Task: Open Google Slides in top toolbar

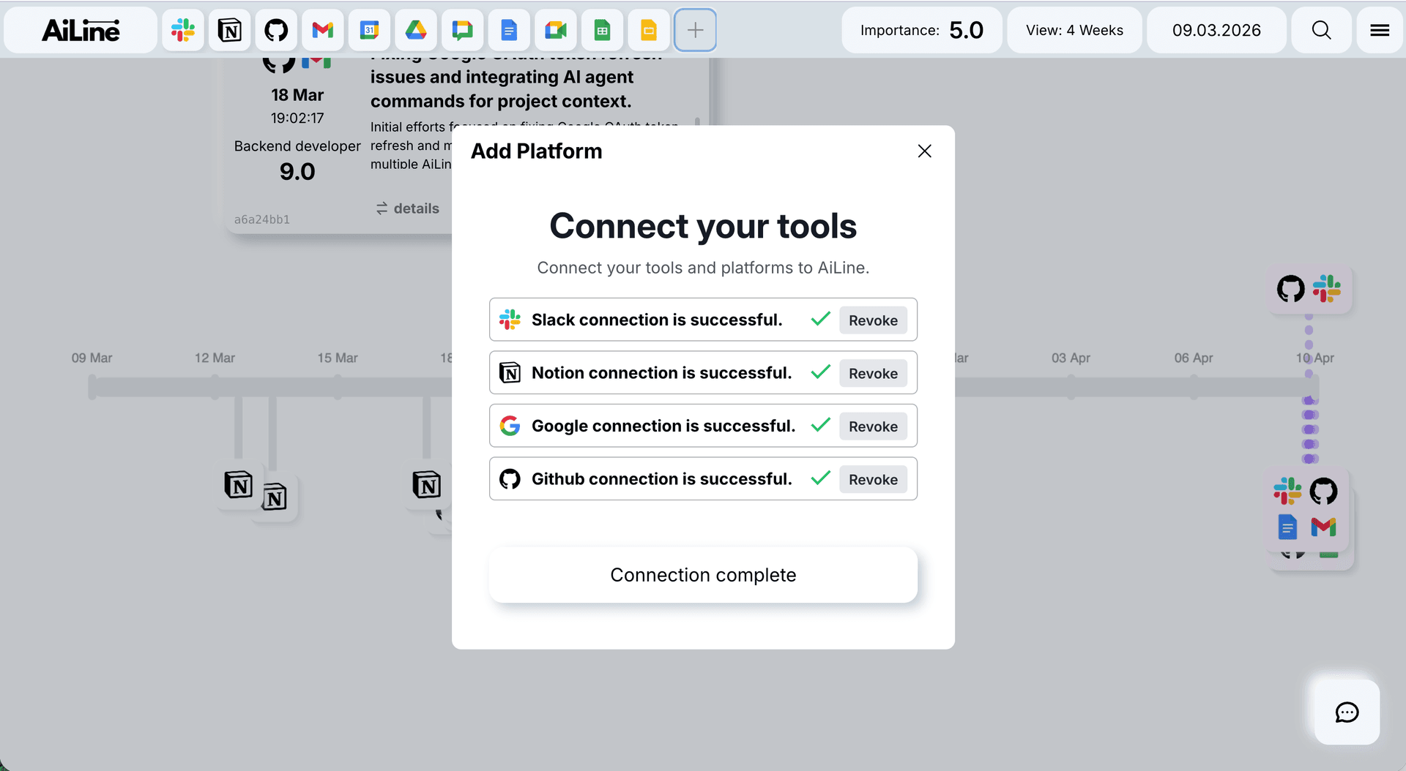Action: pos(649,30)
